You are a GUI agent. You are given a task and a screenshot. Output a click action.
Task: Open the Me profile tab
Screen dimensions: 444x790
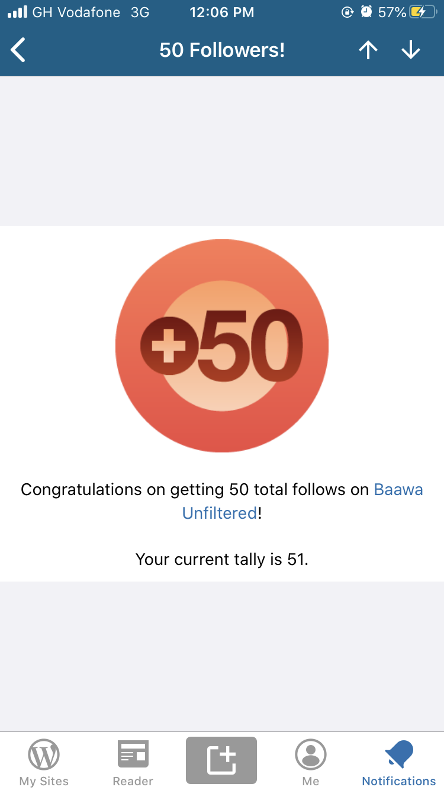(x=310, y=763)
